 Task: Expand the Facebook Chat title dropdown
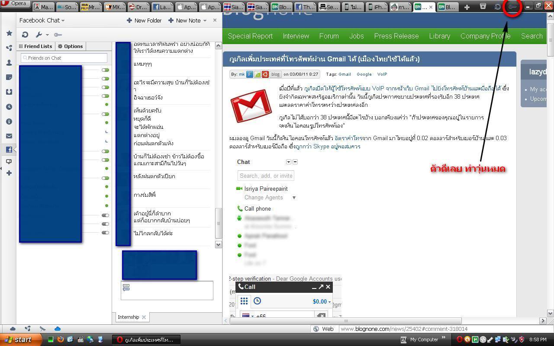pyautogui.click(x=63, y=21)
